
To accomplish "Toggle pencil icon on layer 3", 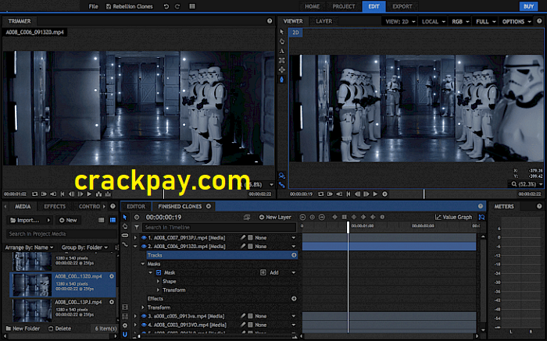I will [x=243, y=316].
